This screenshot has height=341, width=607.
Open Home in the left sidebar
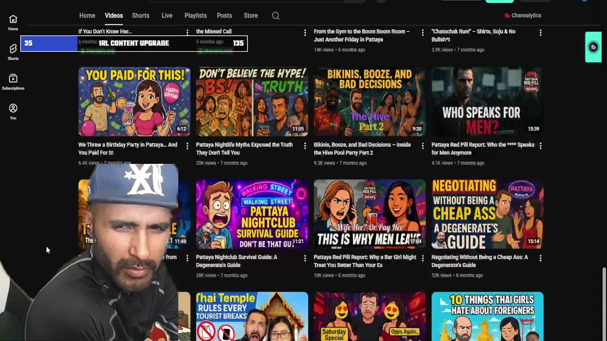tap(13, 22)
